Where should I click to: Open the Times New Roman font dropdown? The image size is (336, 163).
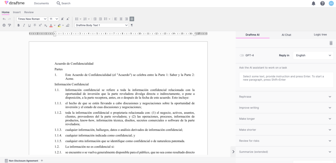[x=32, y=19]
